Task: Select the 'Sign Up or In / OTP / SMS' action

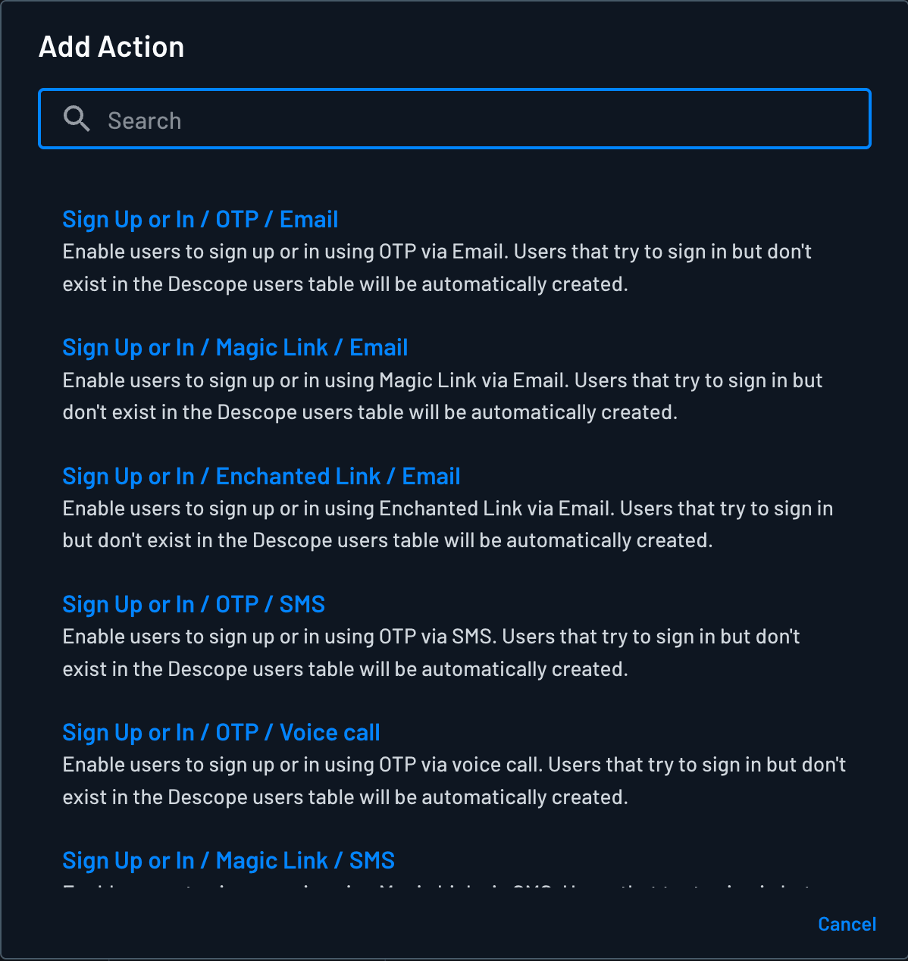Action: [x=193, y=604]
